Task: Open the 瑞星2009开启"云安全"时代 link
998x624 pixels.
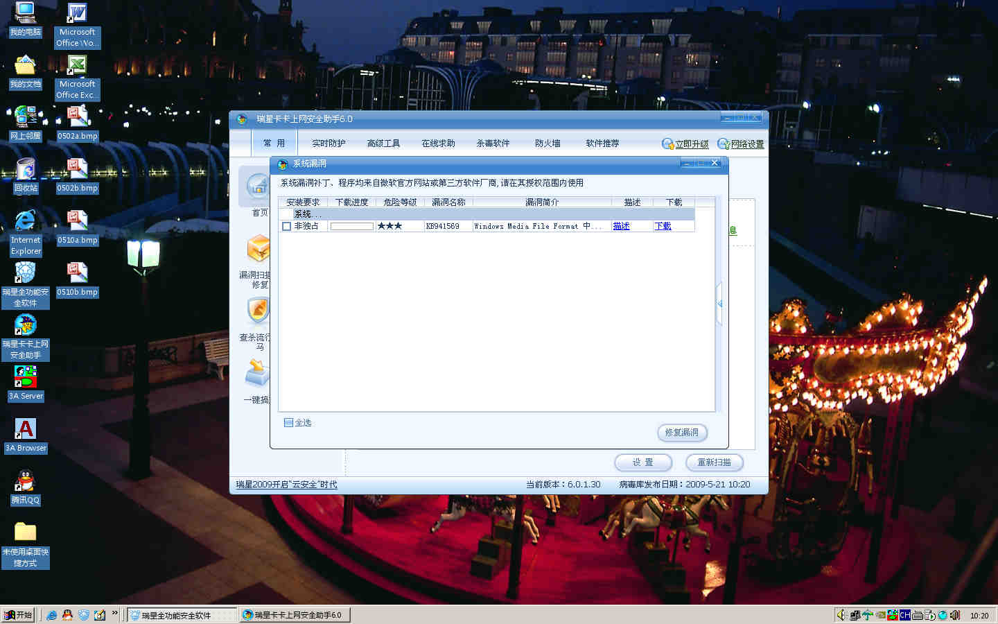Action: point(286,485)
